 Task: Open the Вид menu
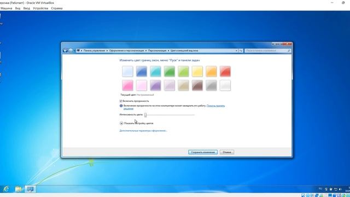point(17,8)
